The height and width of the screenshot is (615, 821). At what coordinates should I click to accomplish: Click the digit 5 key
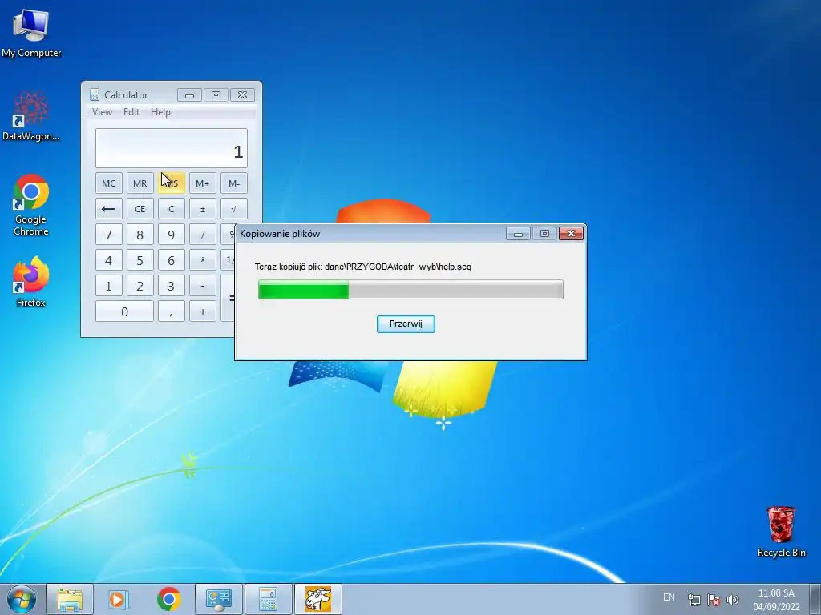140,260
